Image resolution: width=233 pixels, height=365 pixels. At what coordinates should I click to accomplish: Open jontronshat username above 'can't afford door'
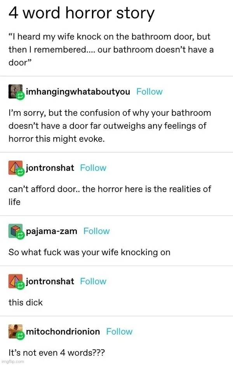tap(50, 168)
